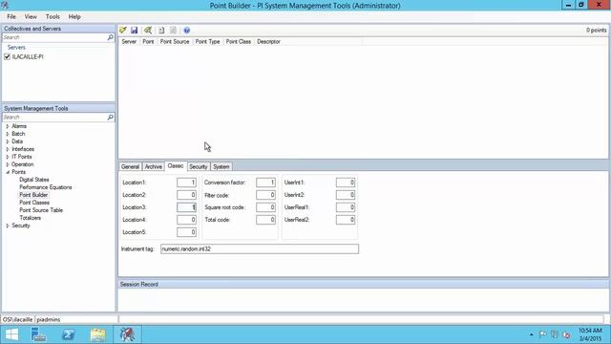Sort by the Point Class column header
The width and height of the screenshot is (611, 344).
click(238, 42)
